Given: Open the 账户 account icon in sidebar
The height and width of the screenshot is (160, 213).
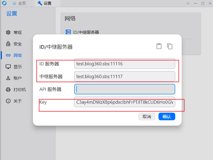Looking at the screenshot, I should click(8, 78).
